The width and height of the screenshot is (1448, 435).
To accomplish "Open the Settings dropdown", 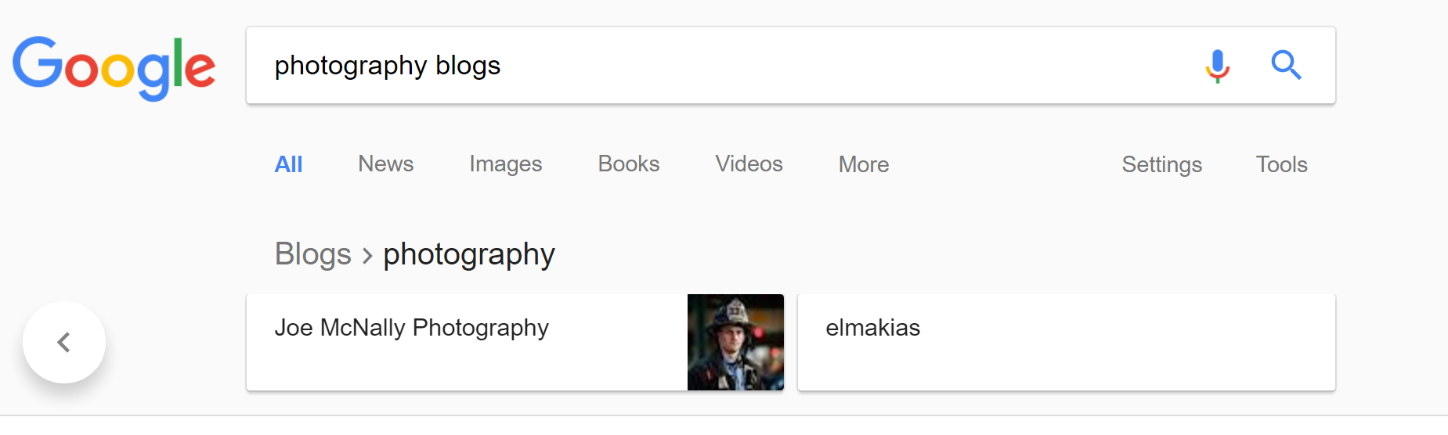I will [x=1161, y=164].
